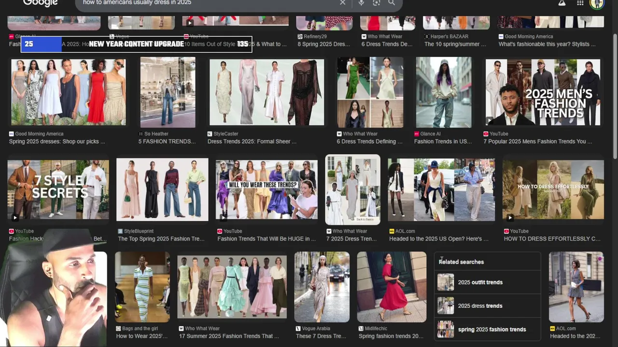Click video badge on 2025 Men's Fashion Trends thumbnail

(491, 120)
